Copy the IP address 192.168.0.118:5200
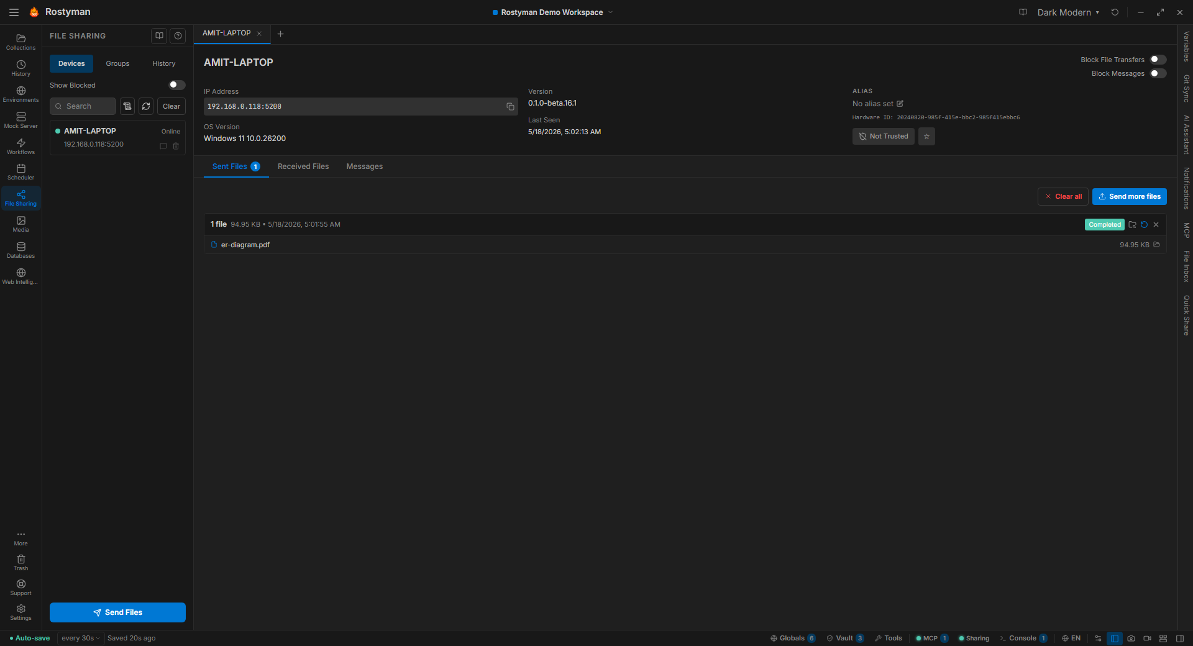The image size is (1193, 646). [510, 107]
